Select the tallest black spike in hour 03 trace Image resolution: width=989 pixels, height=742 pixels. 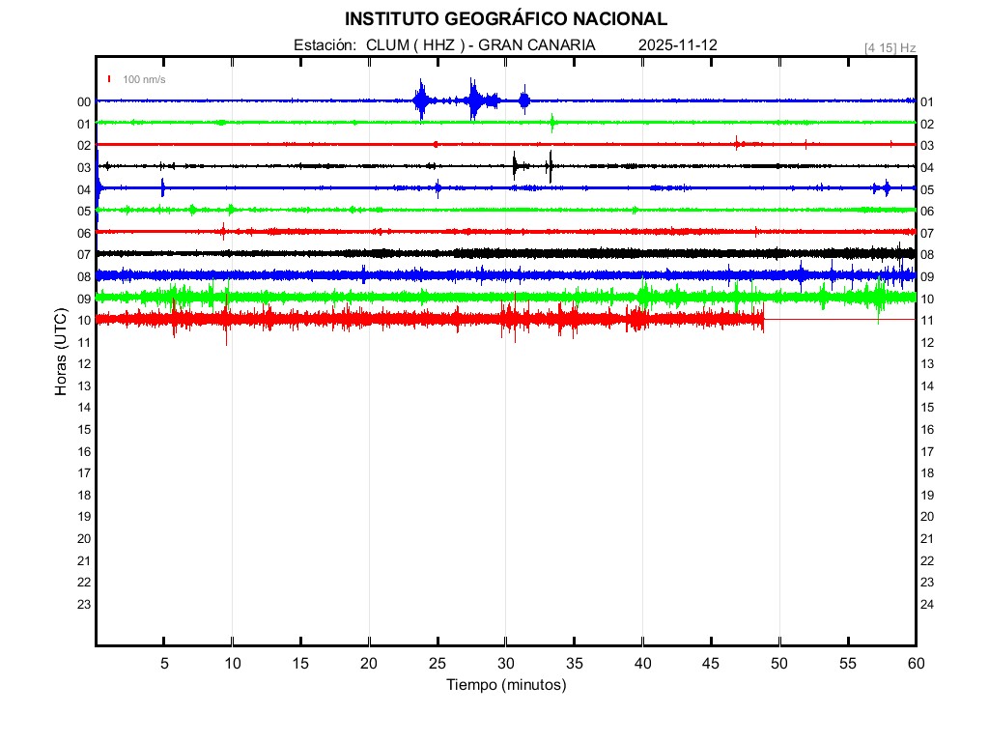tap(550, 166)
